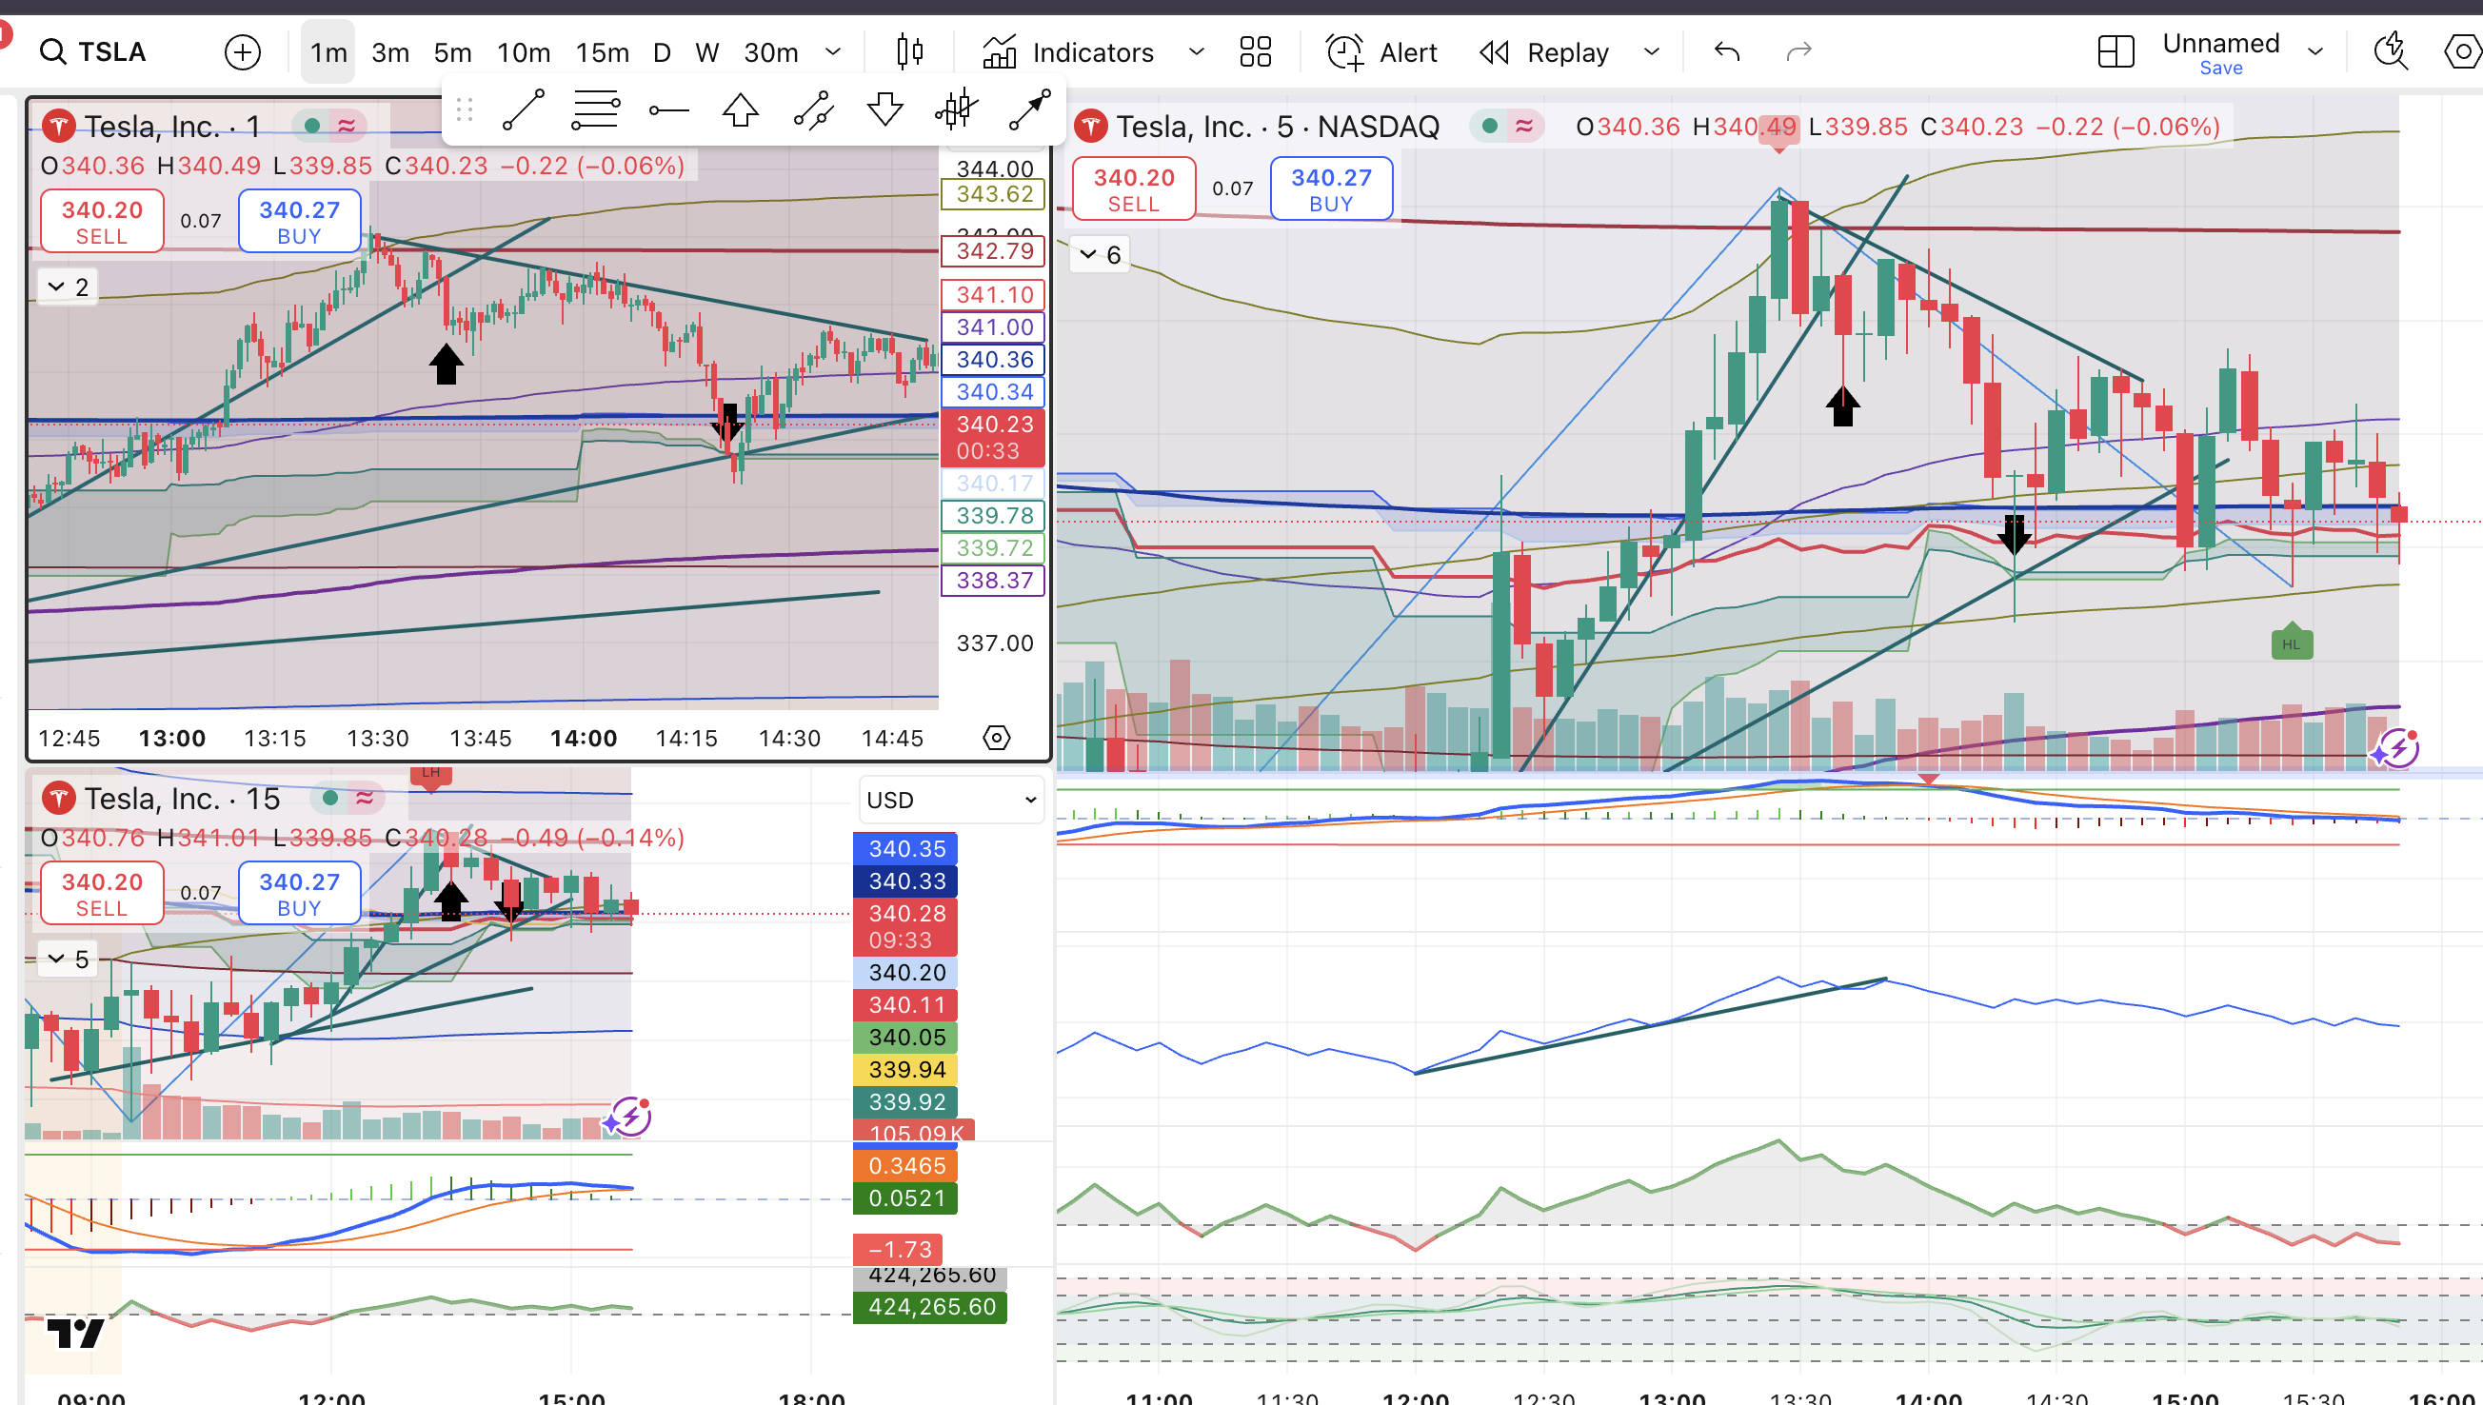Select the W weekly interval
The image size is (2483, 1405).
[707, 52]
